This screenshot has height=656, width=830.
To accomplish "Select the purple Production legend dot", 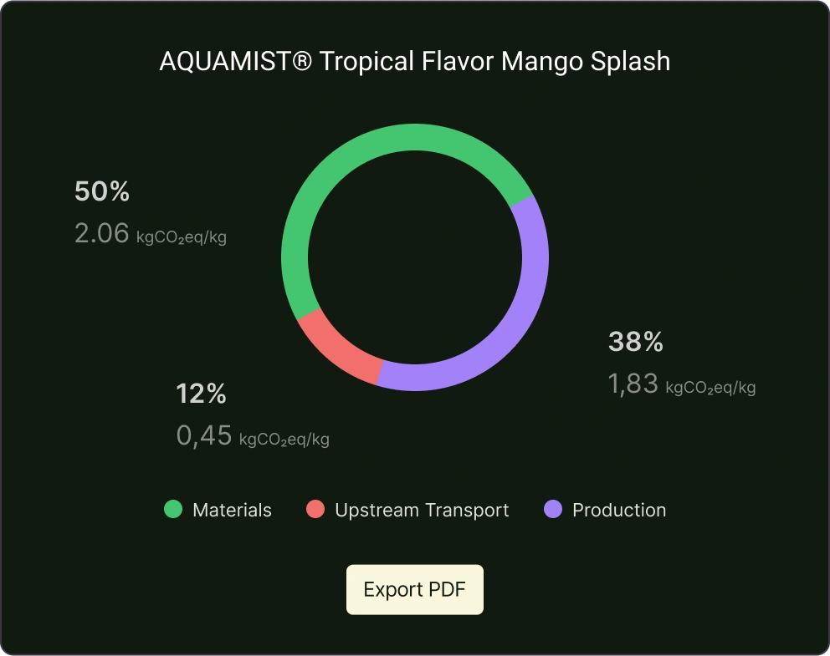I will 553,509.
